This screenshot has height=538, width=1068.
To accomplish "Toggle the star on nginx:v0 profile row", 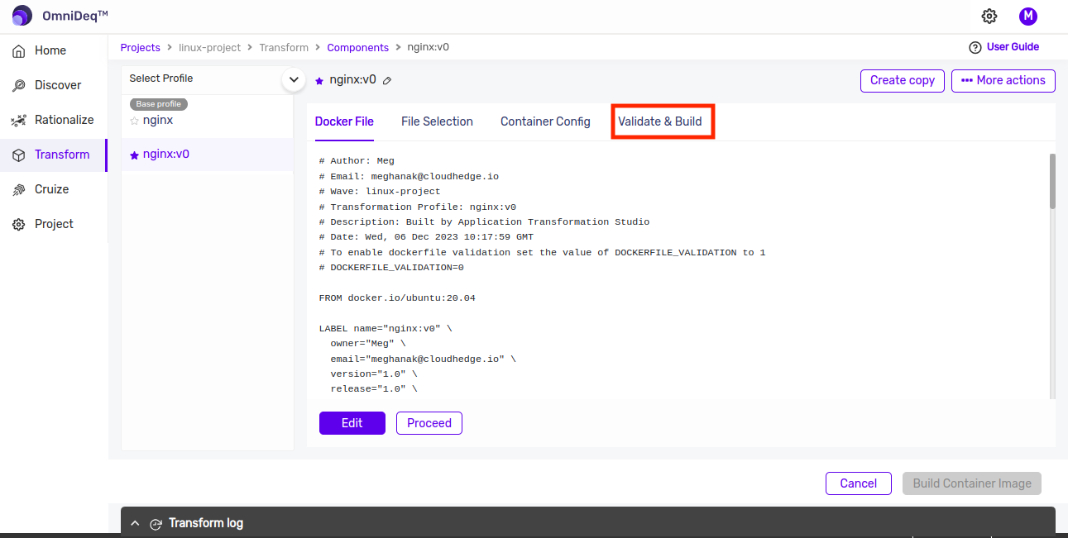I will pos(135,155).
